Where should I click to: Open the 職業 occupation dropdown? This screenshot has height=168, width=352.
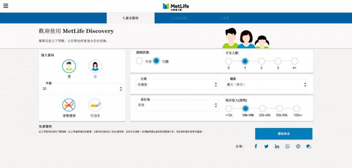coord(266,85)
